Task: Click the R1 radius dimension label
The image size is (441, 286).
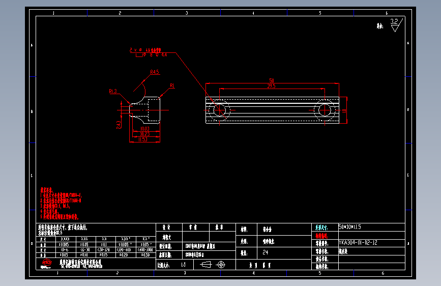Action: (x=172, y=85)
